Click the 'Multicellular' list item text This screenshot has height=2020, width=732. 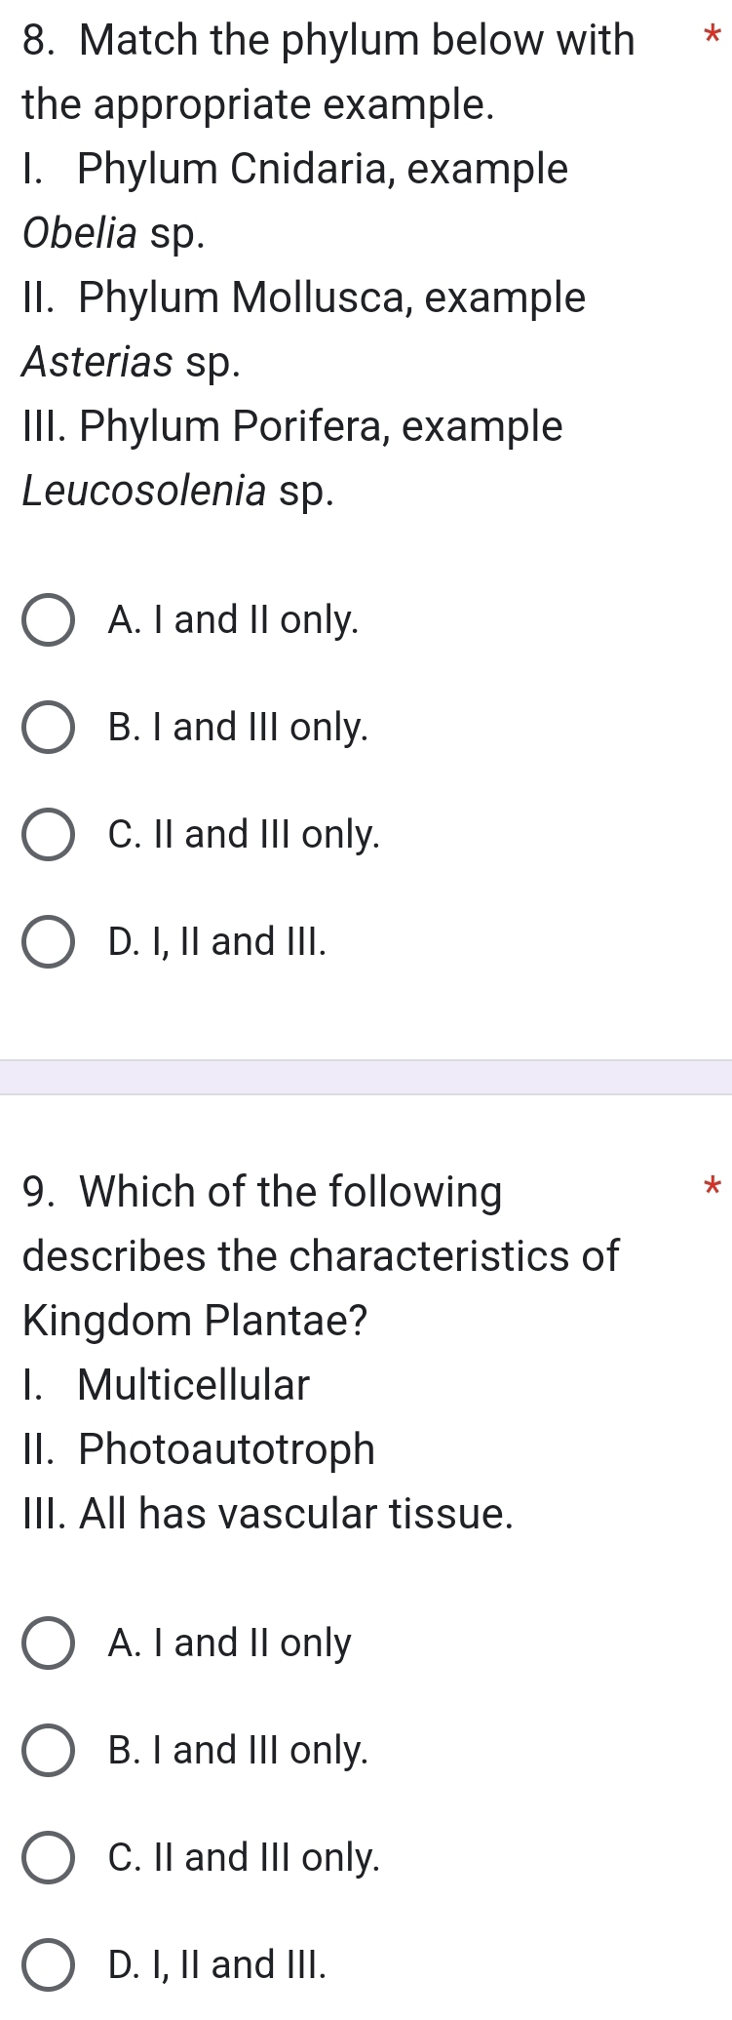pyautogui.click(x=166, y=1385)
